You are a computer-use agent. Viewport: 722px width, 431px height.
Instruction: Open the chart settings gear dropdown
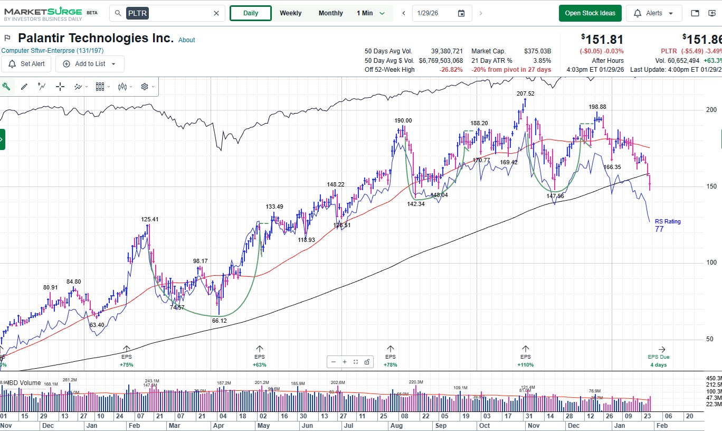(x=147, y=87)
